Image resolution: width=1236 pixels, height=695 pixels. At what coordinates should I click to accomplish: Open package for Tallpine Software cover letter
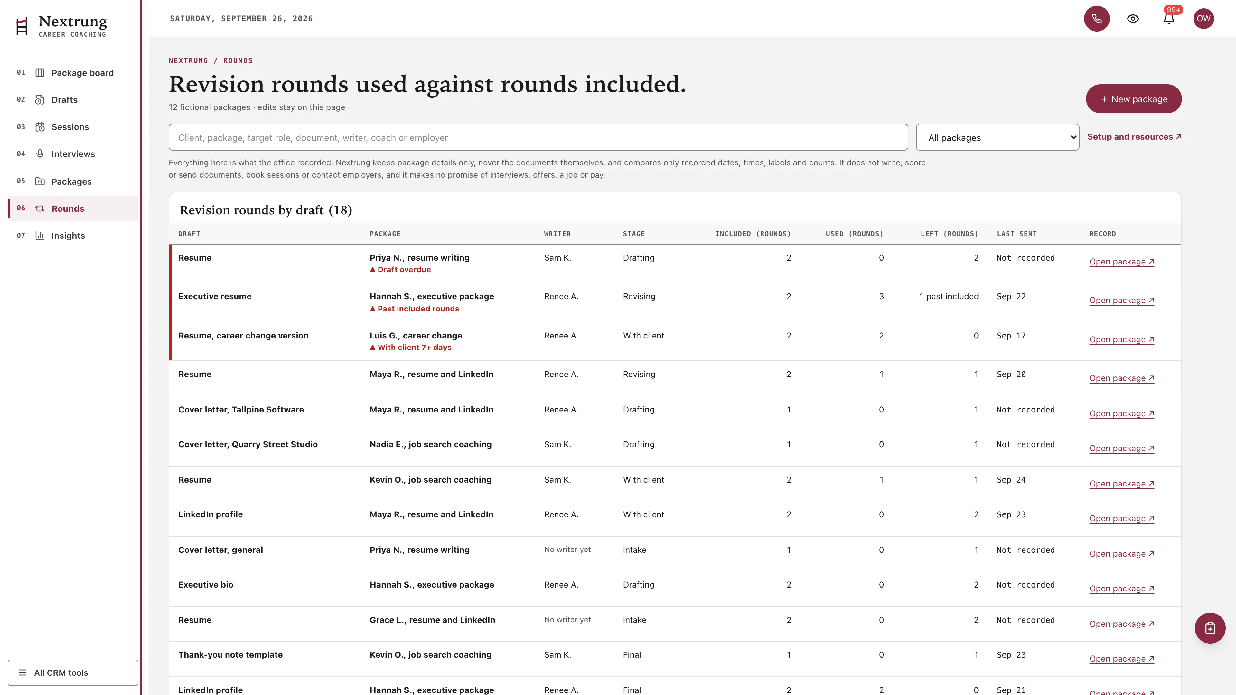pyautogui.click(x=1121, y=413)
